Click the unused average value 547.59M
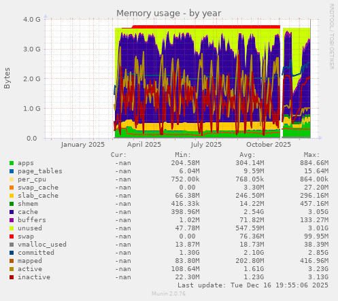The width and height of the screenshot is (338, 301). [x=250, y=228]
